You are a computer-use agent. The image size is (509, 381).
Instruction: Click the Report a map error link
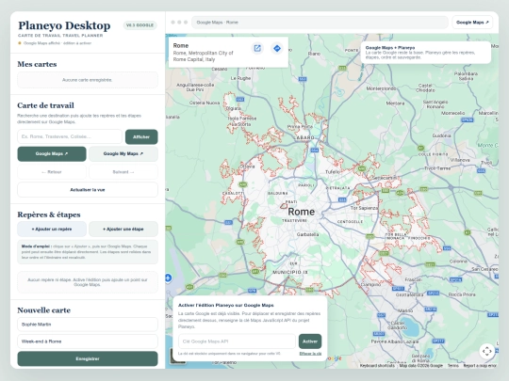click(480, 365)
